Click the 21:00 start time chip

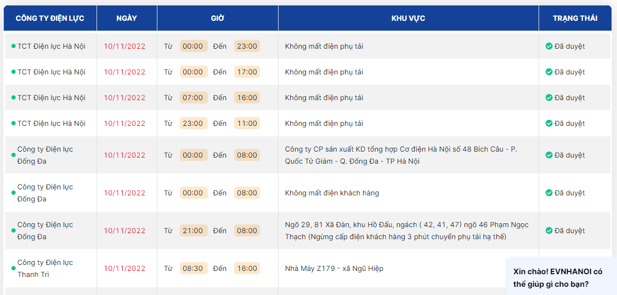point(193,231)
